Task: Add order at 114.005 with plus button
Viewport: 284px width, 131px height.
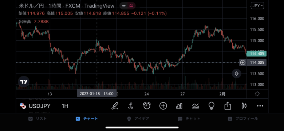Action: tap(243, 63)
